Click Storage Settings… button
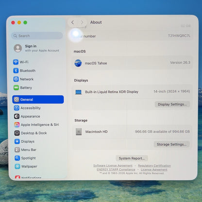Screen dimensions: 202x202 pos(171,144)
